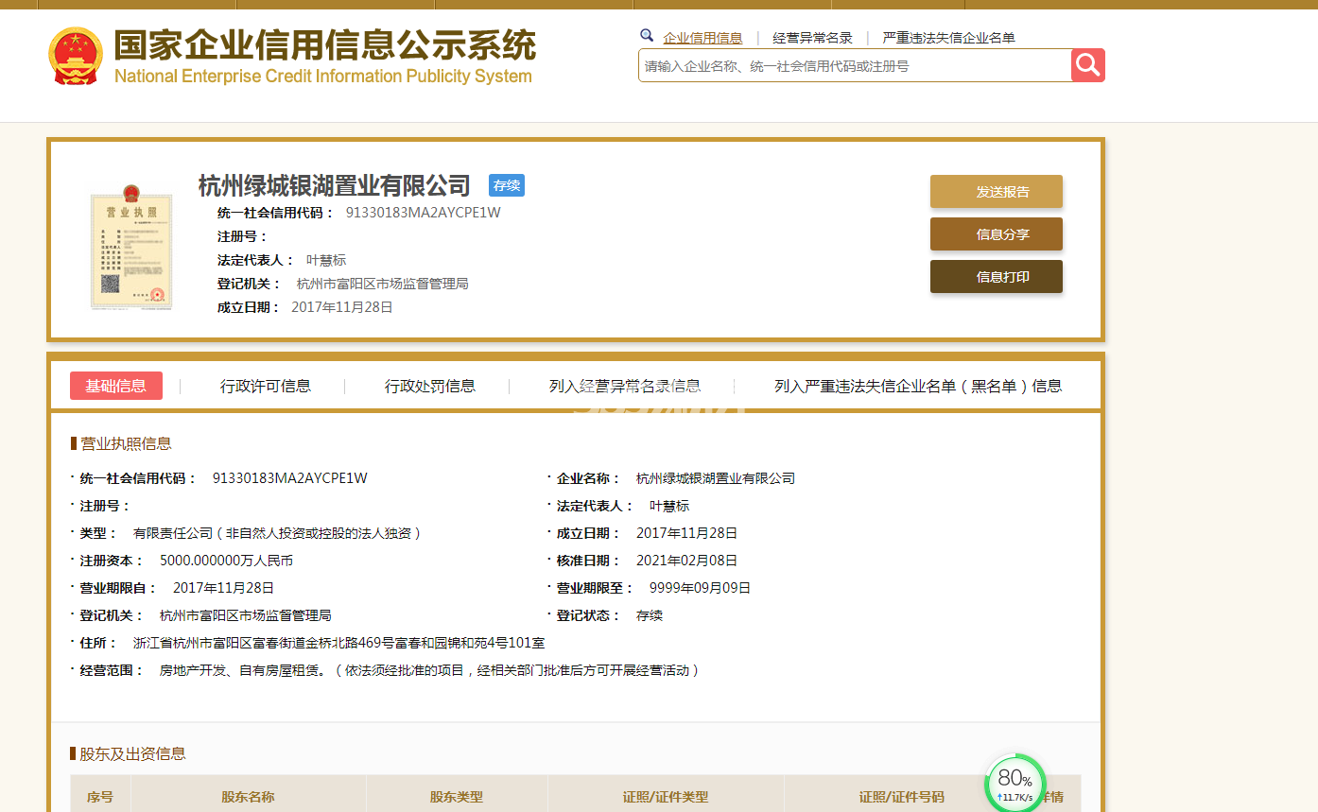Image resolution: width=1318 pixels, height=812 pixels.
Task: Focus the enterprise name search field
Action: coord(855,66)
